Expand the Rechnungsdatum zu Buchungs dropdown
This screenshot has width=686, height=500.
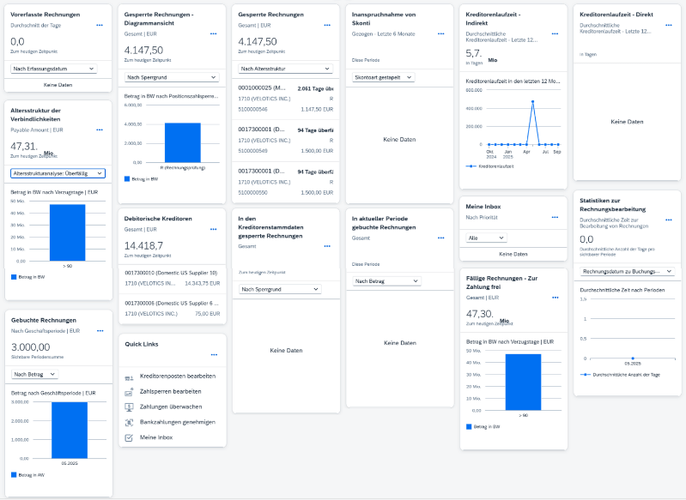[x=626, y=271]
